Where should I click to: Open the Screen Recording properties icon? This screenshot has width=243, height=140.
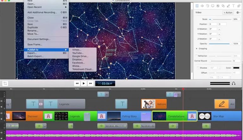click(x=213, y=6)
